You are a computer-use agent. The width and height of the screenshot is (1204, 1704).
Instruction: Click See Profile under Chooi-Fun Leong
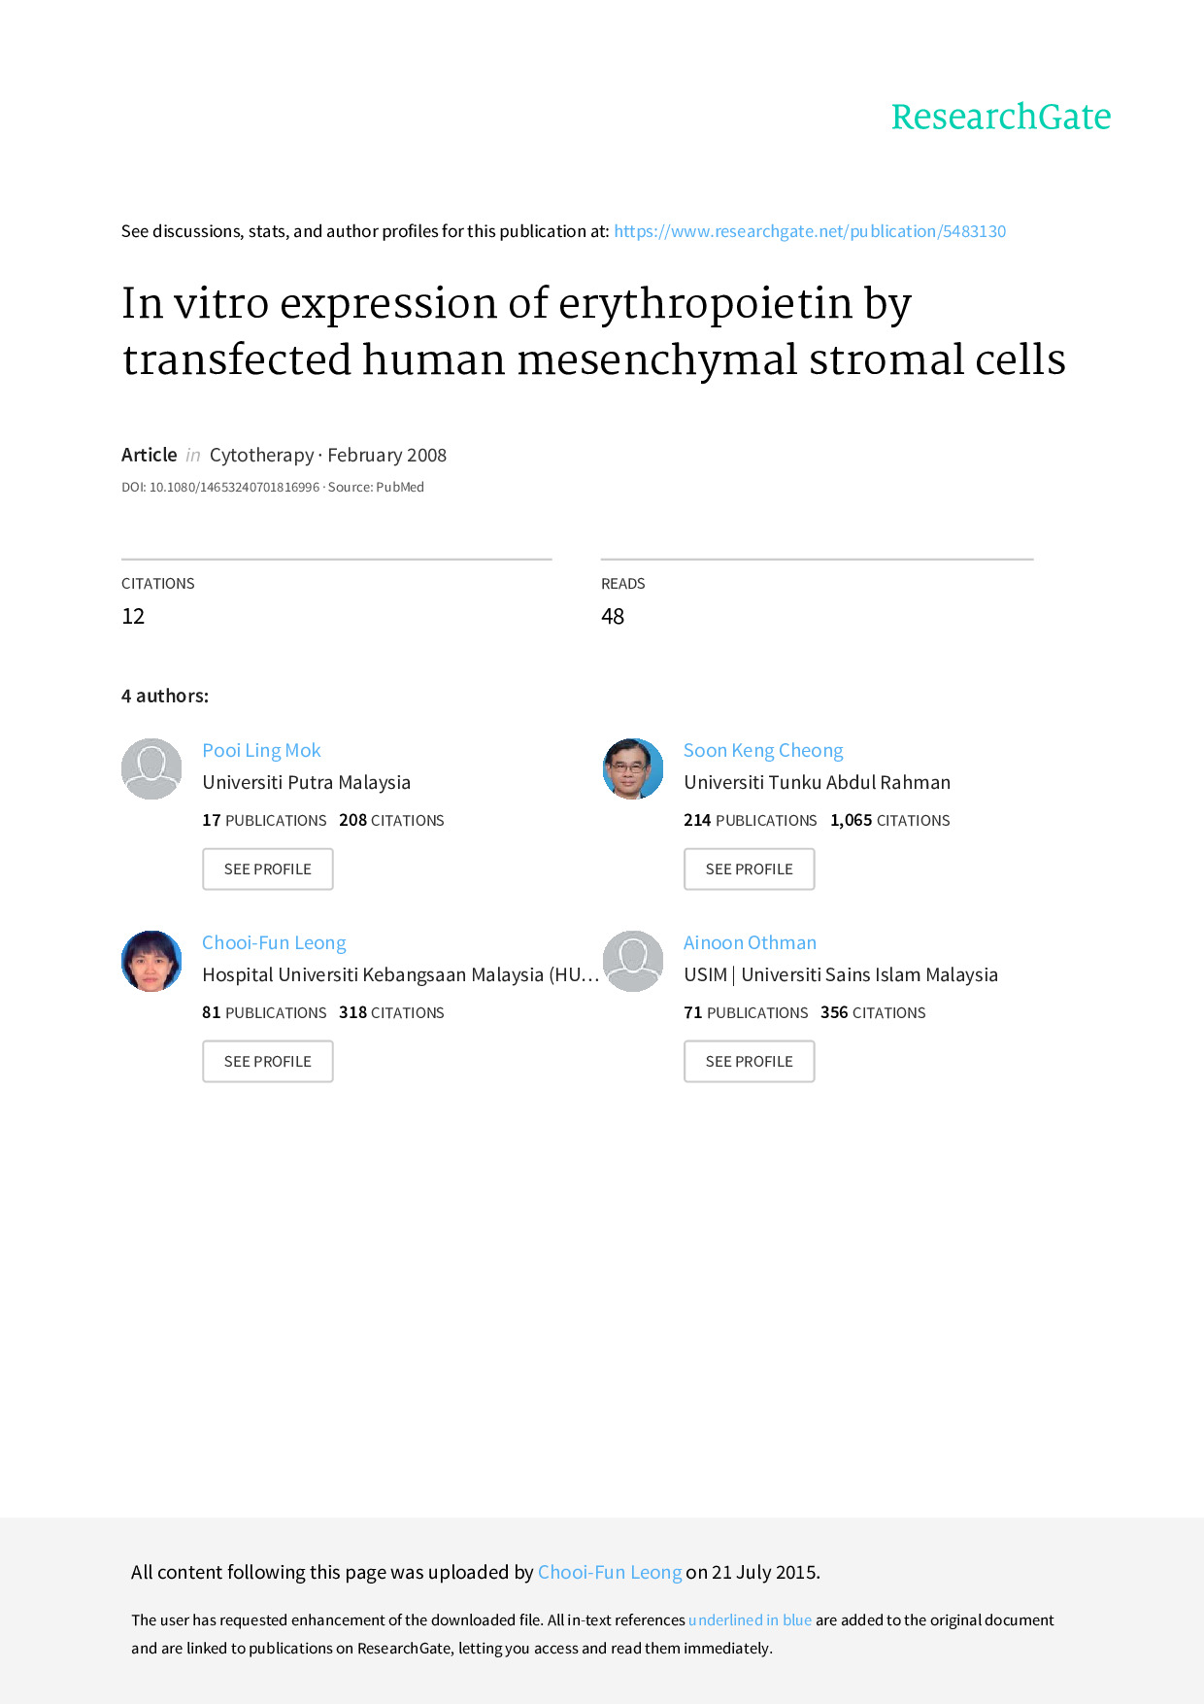268,1061
